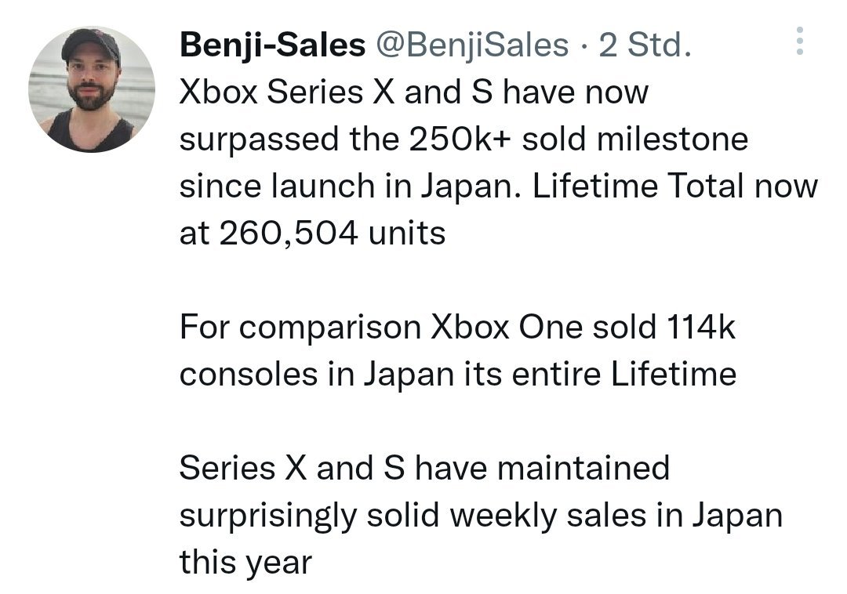Viewport: 847px width, 594px height.
Task: Click the black cap in the avatar photo
Action: [x=91, y=44]
